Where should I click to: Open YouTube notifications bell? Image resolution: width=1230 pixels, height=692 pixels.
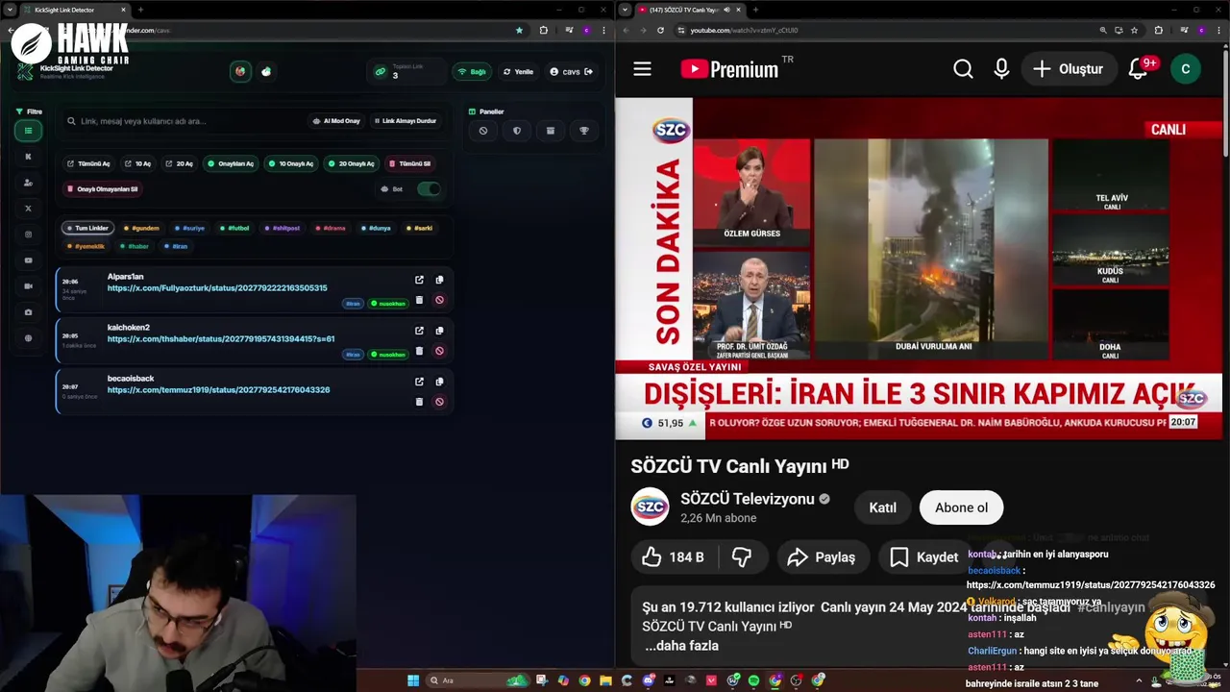[x=1140, y=69]
